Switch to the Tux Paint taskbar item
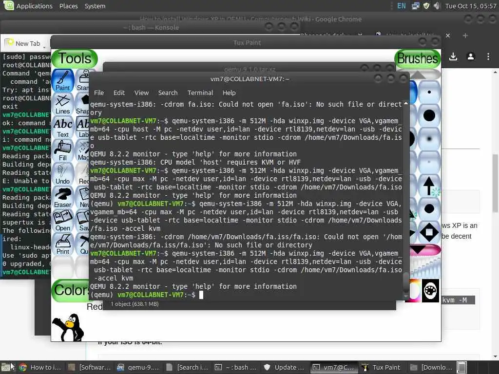This screenshot has height=374, width=499. pyautogui.click(x=383, y=367)
